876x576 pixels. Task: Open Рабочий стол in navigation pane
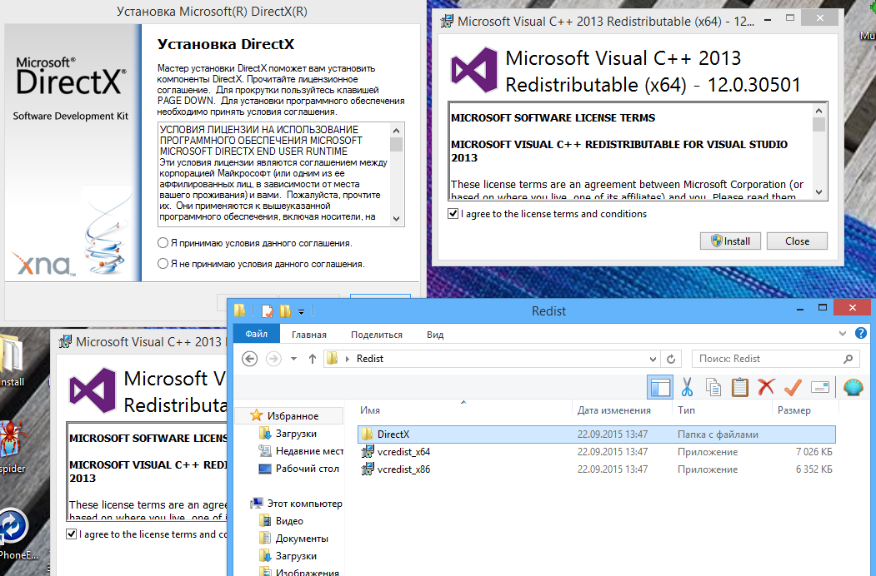coord(299,469)
